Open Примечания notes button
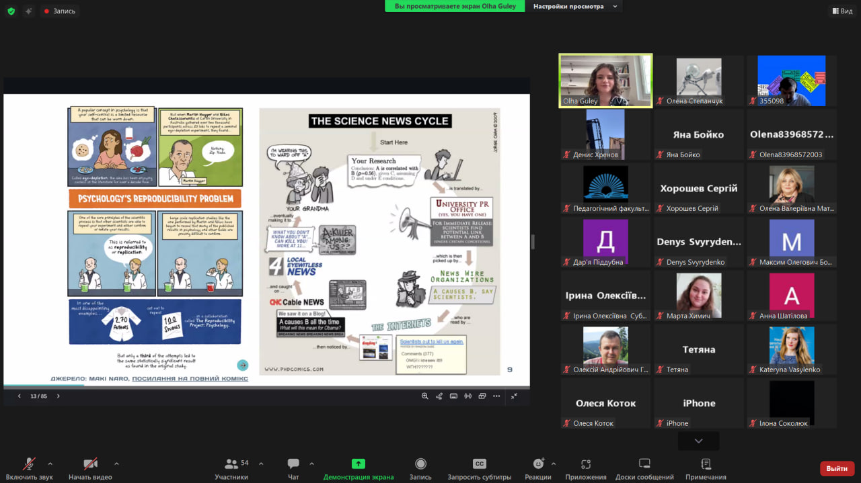Image resolution: width=861 pixels, height=483 pixels. [706, 469]
